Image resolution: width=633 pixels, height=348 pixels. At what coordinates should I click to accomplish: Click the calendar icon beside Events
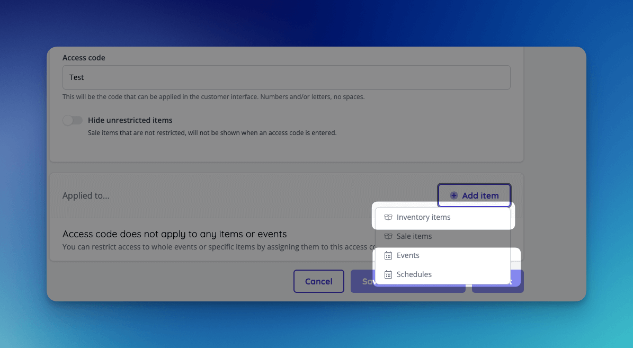click(387, 255)
